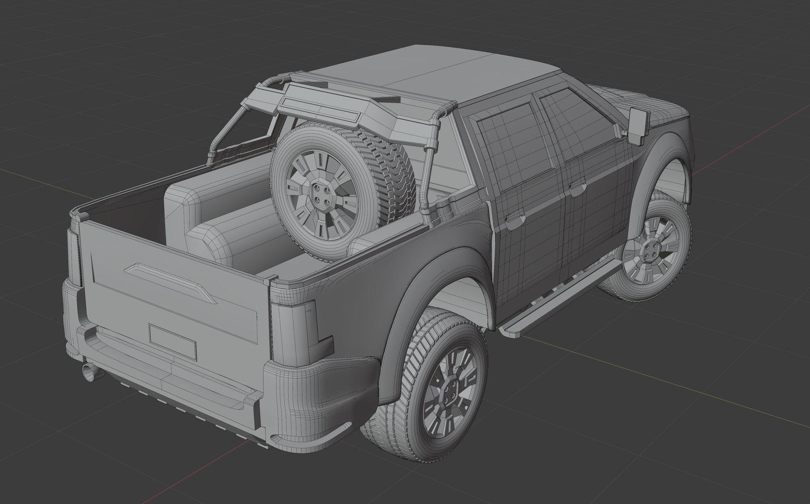Select the side step running board
Viewport: 810px width, 504px height.
(x=562, y=298)
